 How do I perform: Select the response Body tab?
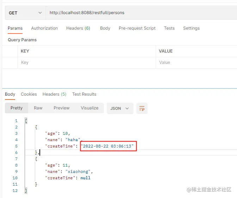tap(10, 94)
